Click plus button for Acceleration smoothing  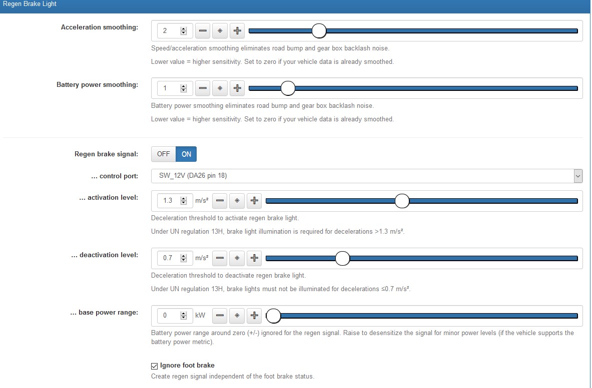pyautogui.click(x=237, y=31)
